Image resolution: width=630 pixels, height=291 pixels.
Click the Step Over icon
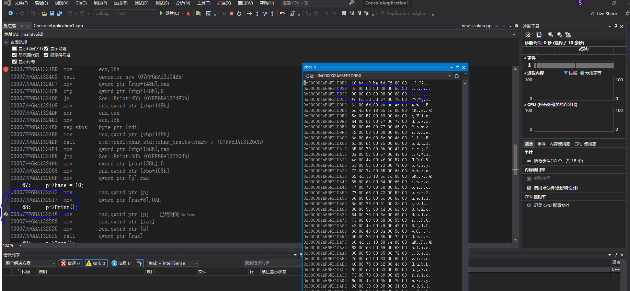tap(265, 13)
